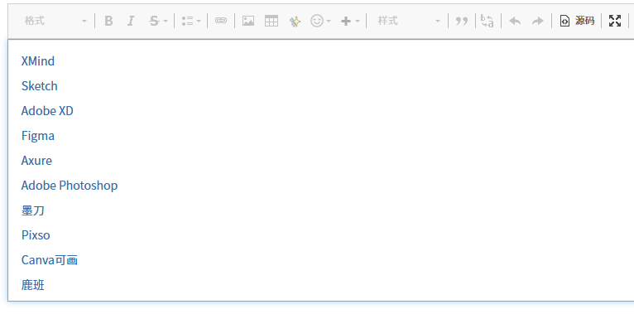Insert a bulleted list
634x314 pixels.
(187, 21)
